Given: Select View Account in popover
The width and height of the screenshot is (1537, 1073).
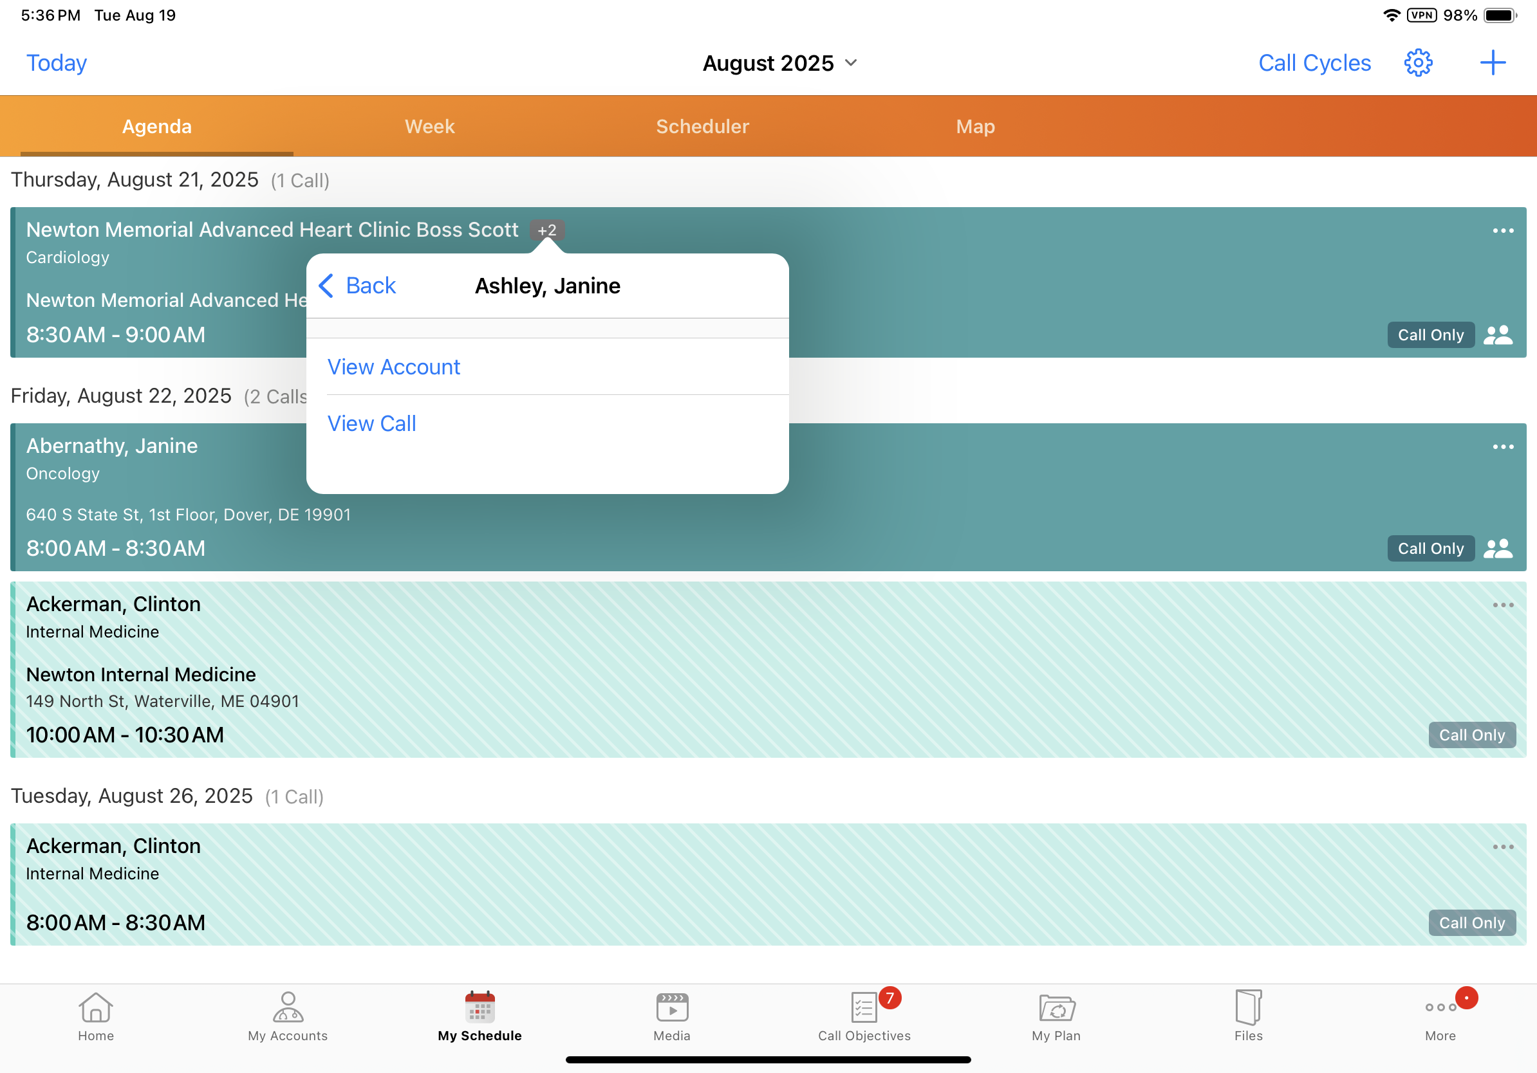Looking at the screenshot, I should coord(394,367).
